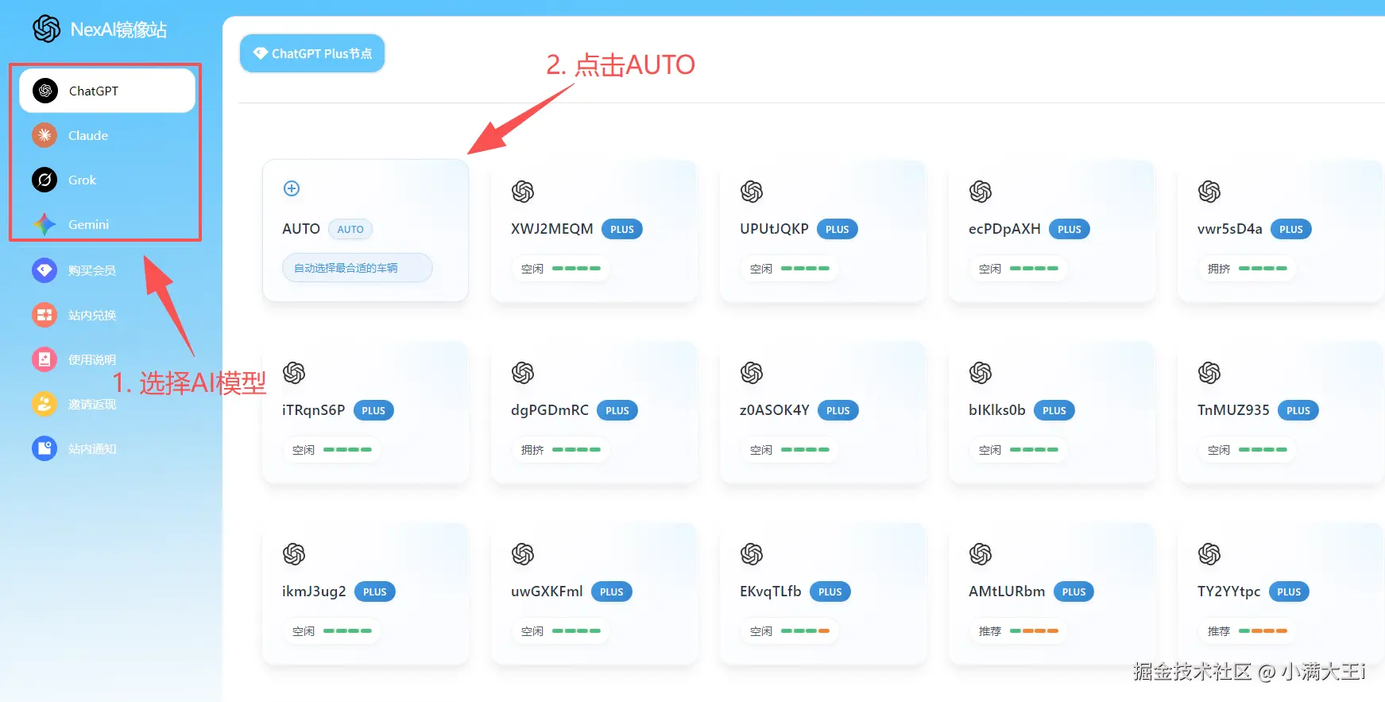Click the OpenAI logo on AMtLURbm card
The image size is (1385, 702).
pyautogui.click(x=981, y=554)
